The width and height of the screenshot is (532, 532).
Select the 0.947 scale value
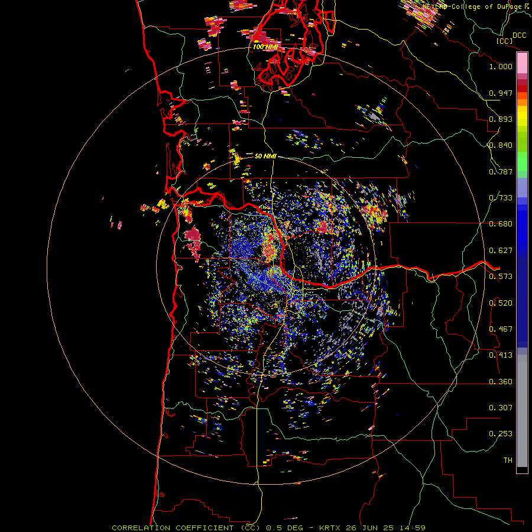pyautogui.click(x=501, y=93)
